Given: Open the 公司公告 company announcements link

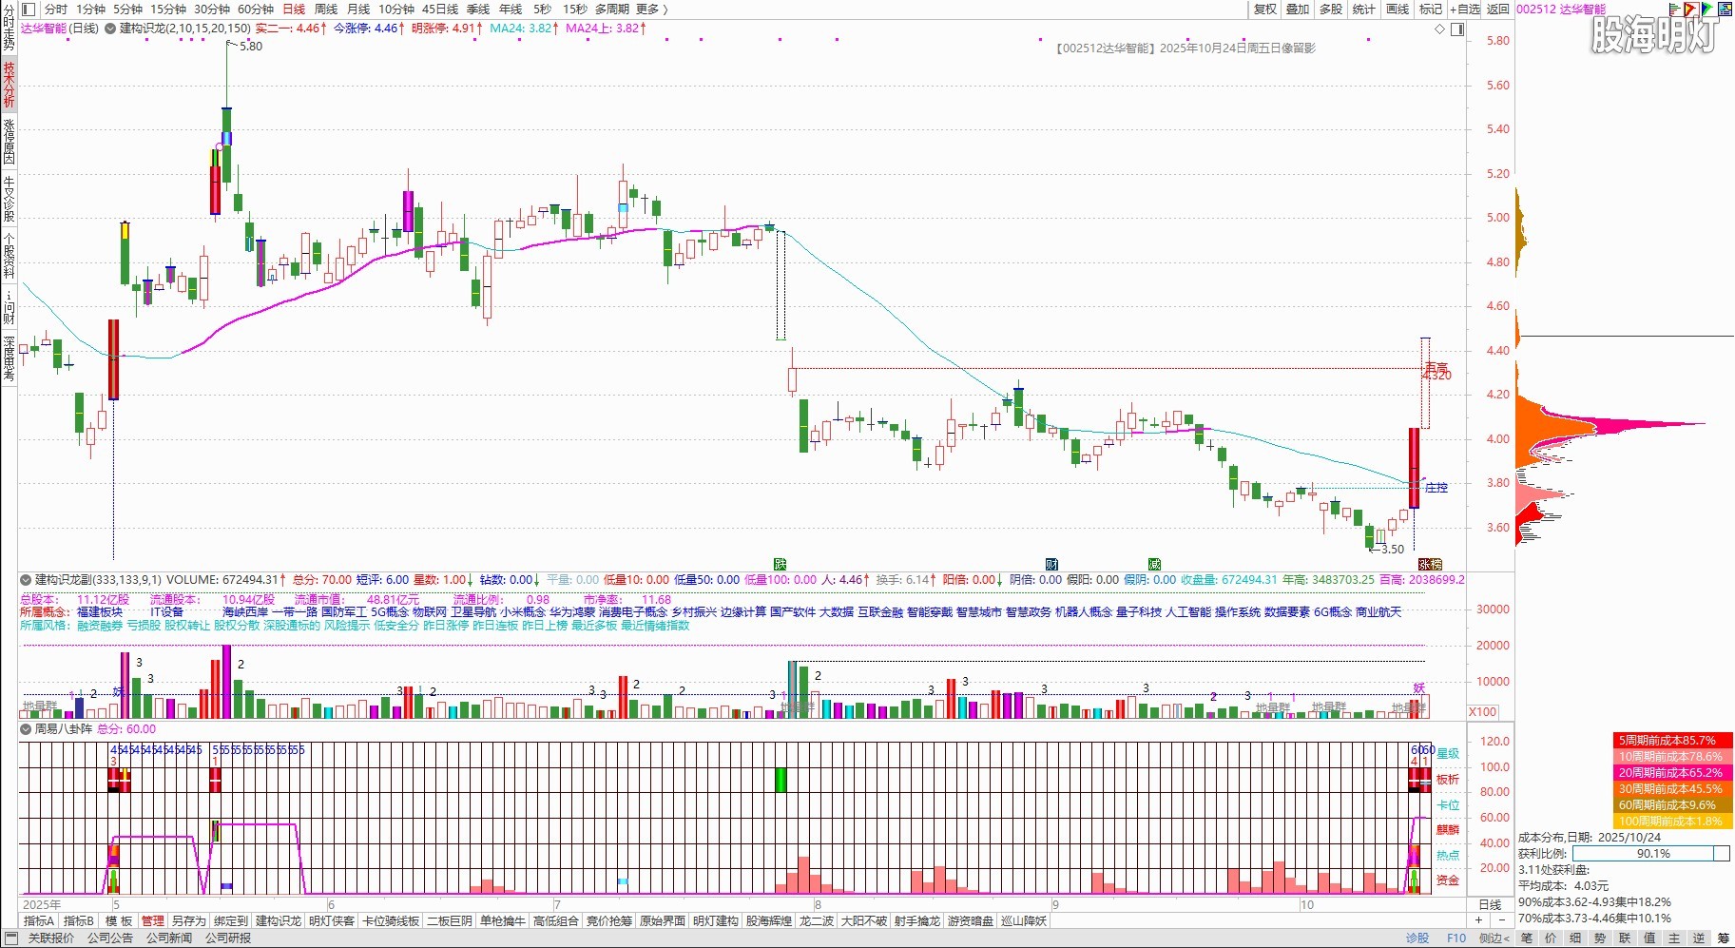Looking at the screenshot, I should click(110, 938).
